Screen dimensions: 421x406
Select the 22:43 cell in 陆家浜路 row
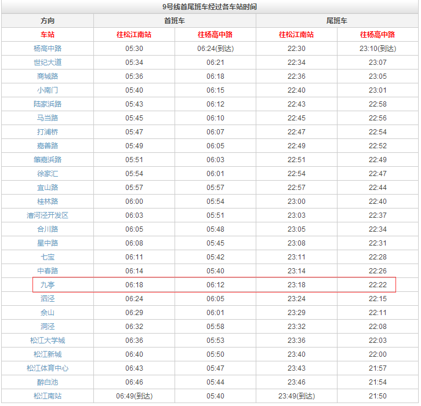click(x=296, y=104)
